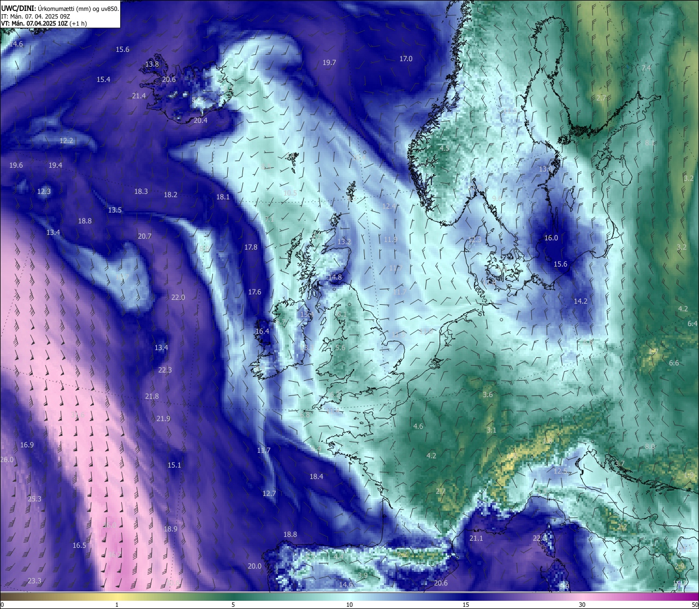This screenshot has height=609, width=699.
Task: Click the 12.5 value over northern Italy
Action: [x=560, y=471]
